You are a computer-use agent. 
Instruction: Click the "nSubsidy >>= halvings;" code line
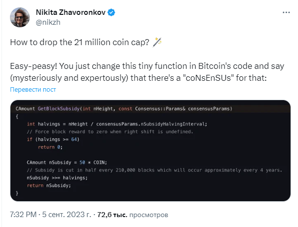click(56, 177)
